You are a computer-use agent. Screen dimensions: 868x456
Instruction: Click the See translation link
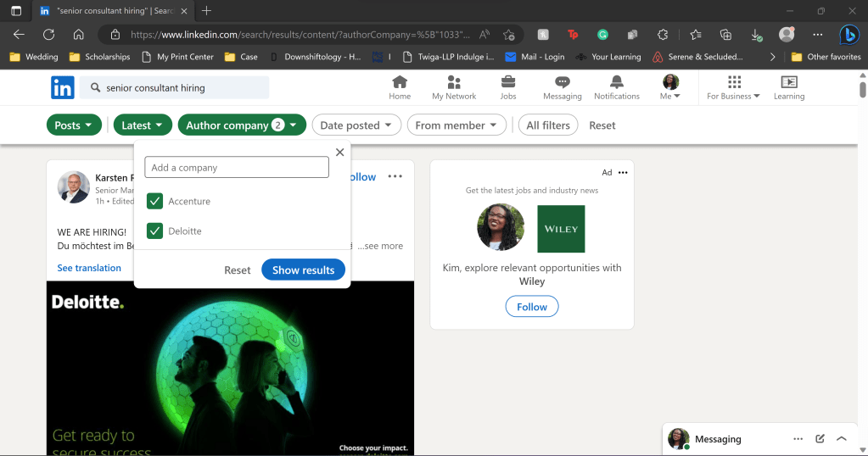tap(89, 268)
